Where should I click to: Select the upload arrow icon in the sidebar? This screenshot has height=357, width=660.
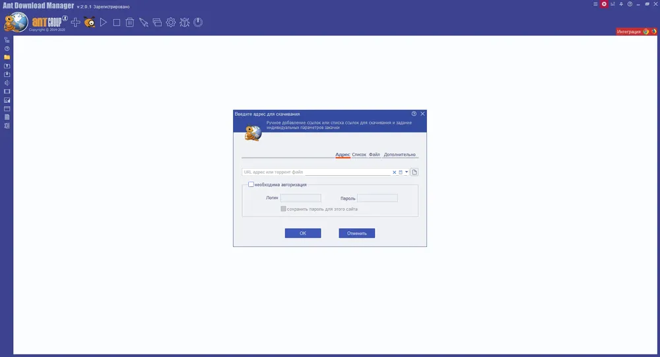7,66
